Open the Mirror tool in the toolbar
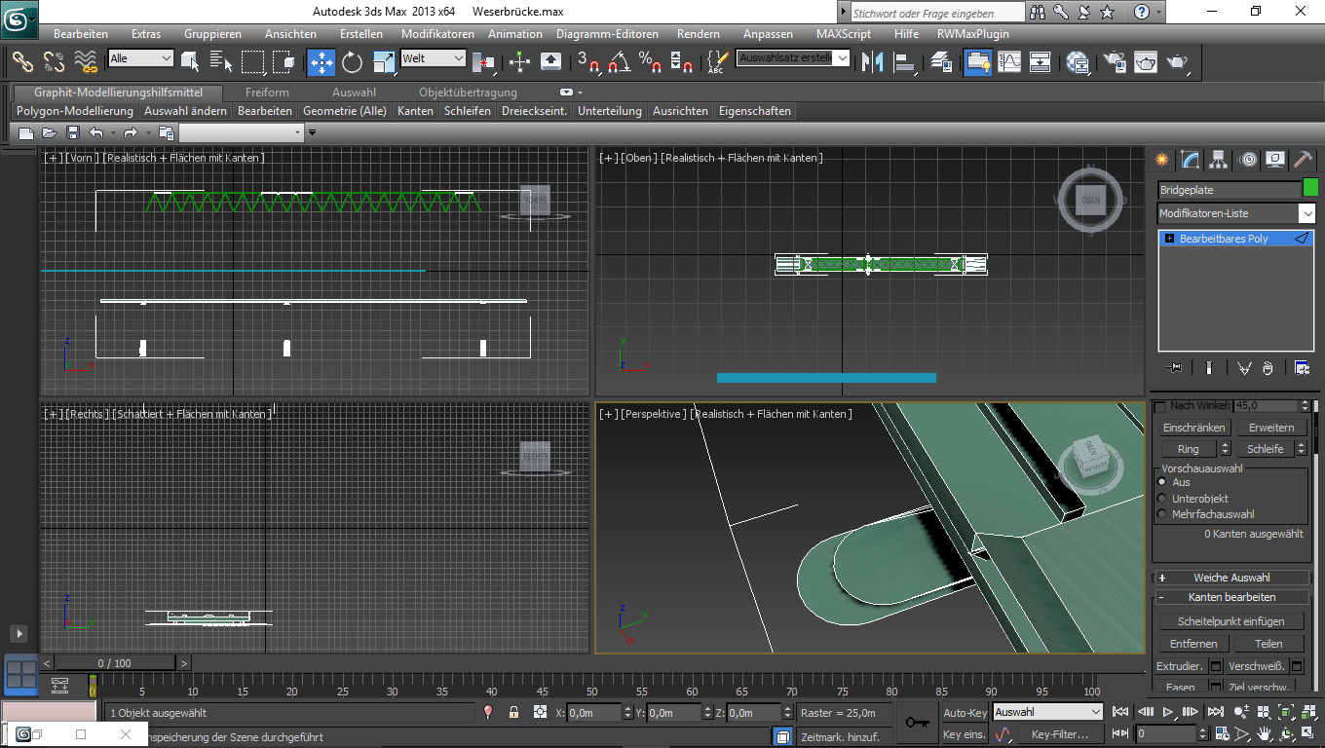This screenshot has height=748, width=1325. click(x=874, y=62)
